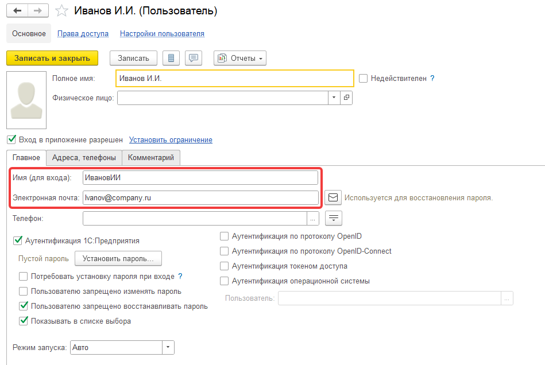Viewport: 545px width, 365px height.
Task: Click the ellipsis button in the Пользователь field
Action: tap(507, 298)
